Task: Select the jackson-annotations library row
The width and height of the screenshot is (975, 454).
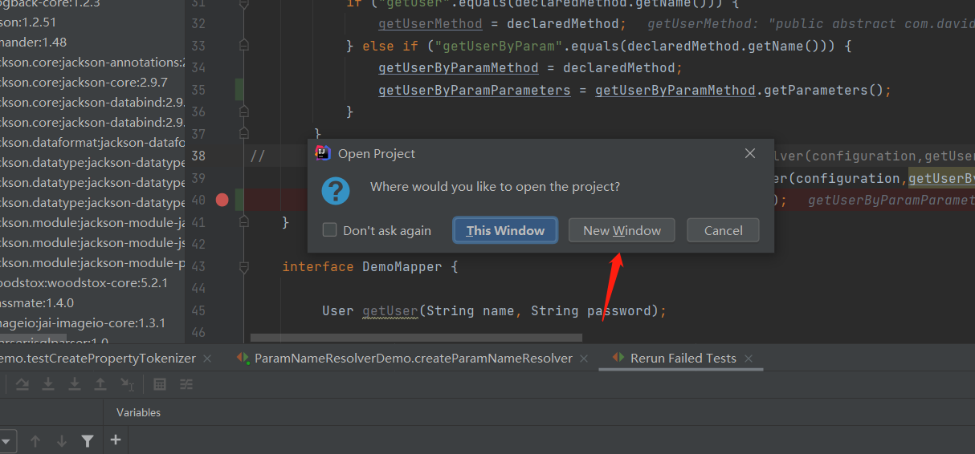Action: coord(92,62)
